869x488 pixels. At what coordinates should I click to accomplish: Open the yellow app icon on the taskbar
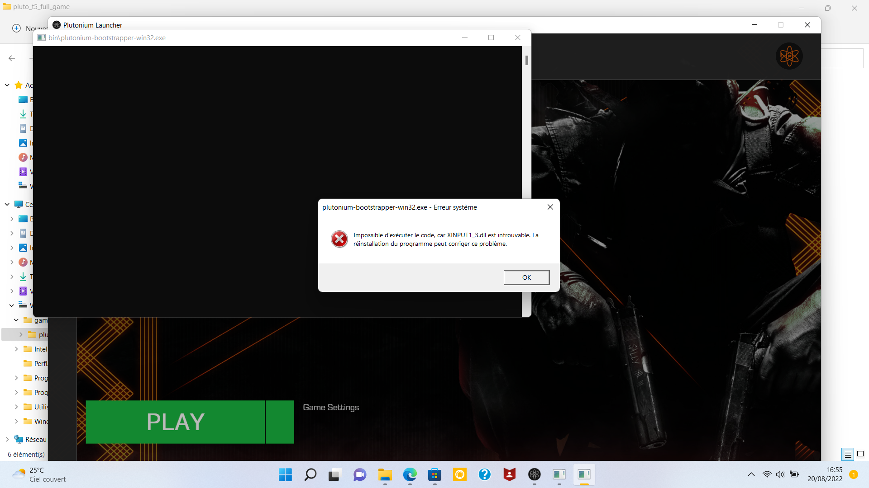pos(460,474)
